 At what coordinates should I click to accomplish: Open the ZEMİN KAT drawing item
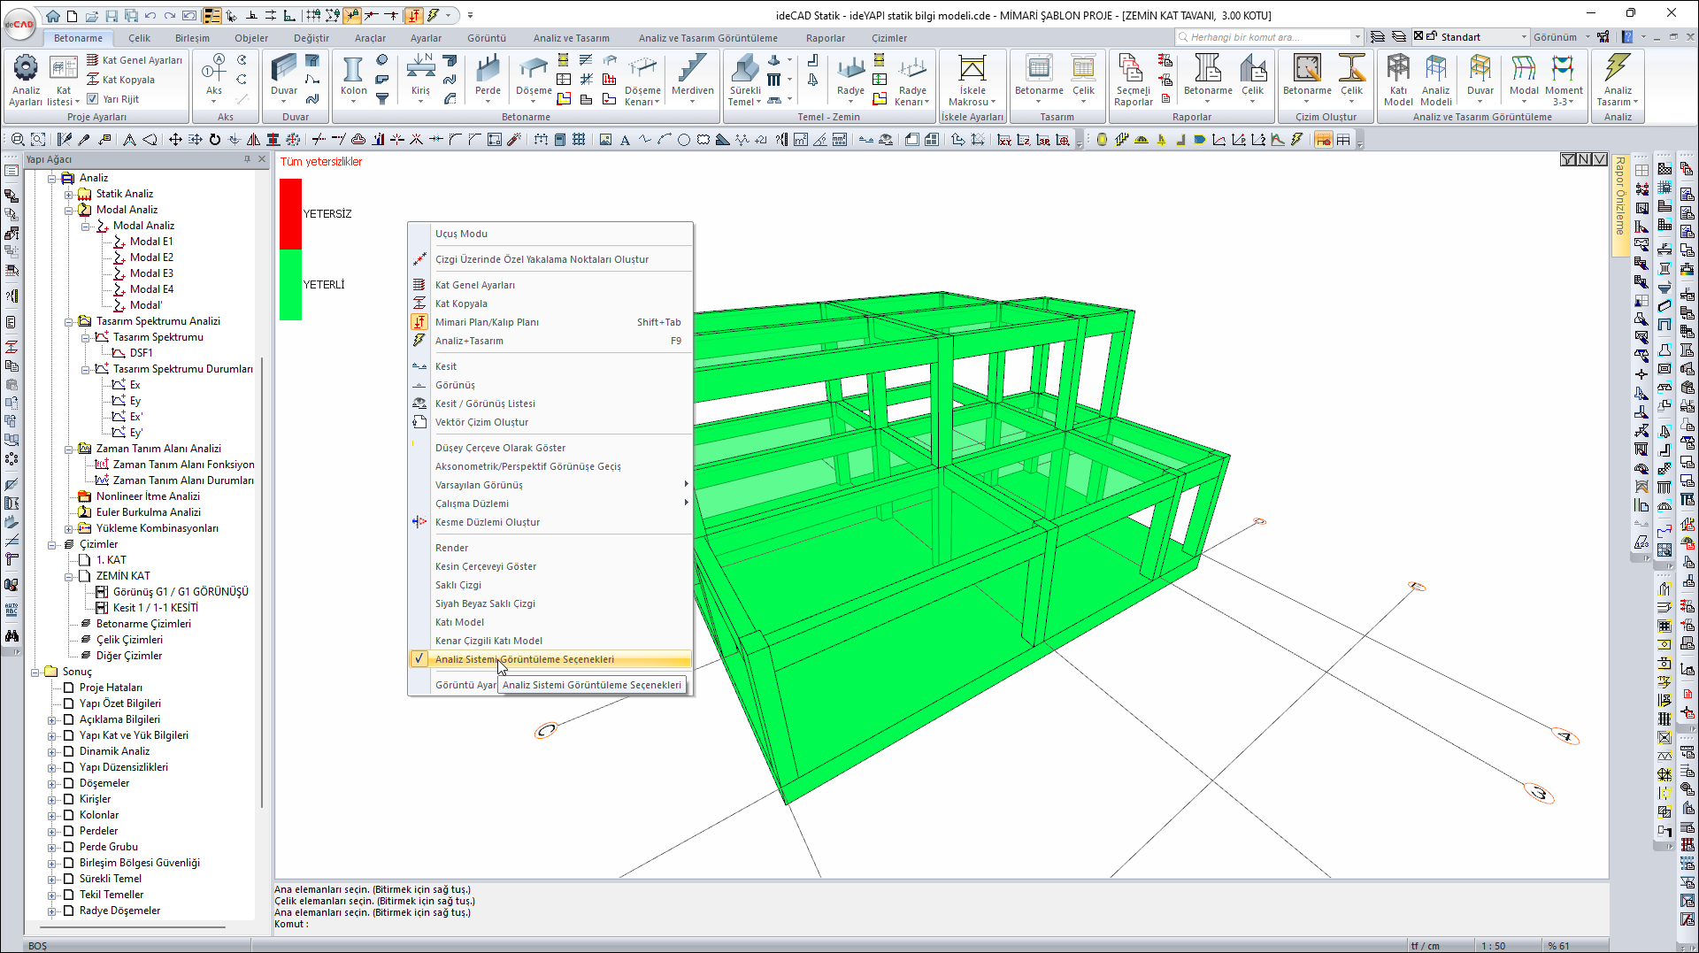tap(123, 576)
